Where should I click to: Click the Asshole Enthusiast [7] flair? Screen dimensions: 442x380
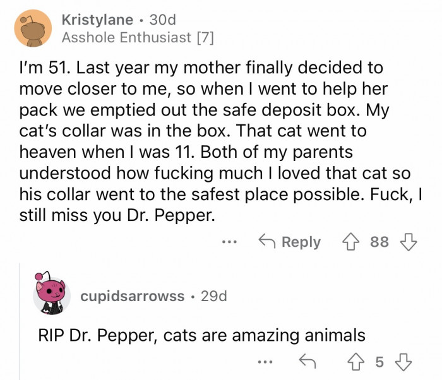pyautogui.click(x=137, y=37)
